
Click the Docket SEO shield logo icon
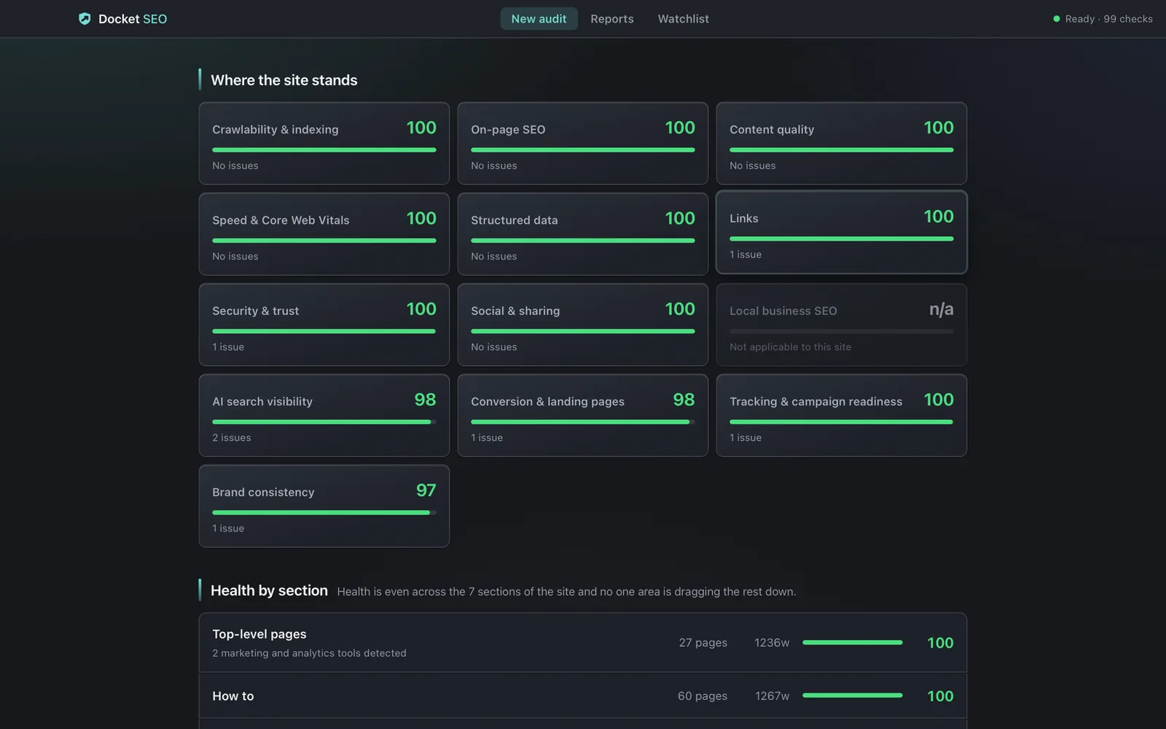pos(85,19)
